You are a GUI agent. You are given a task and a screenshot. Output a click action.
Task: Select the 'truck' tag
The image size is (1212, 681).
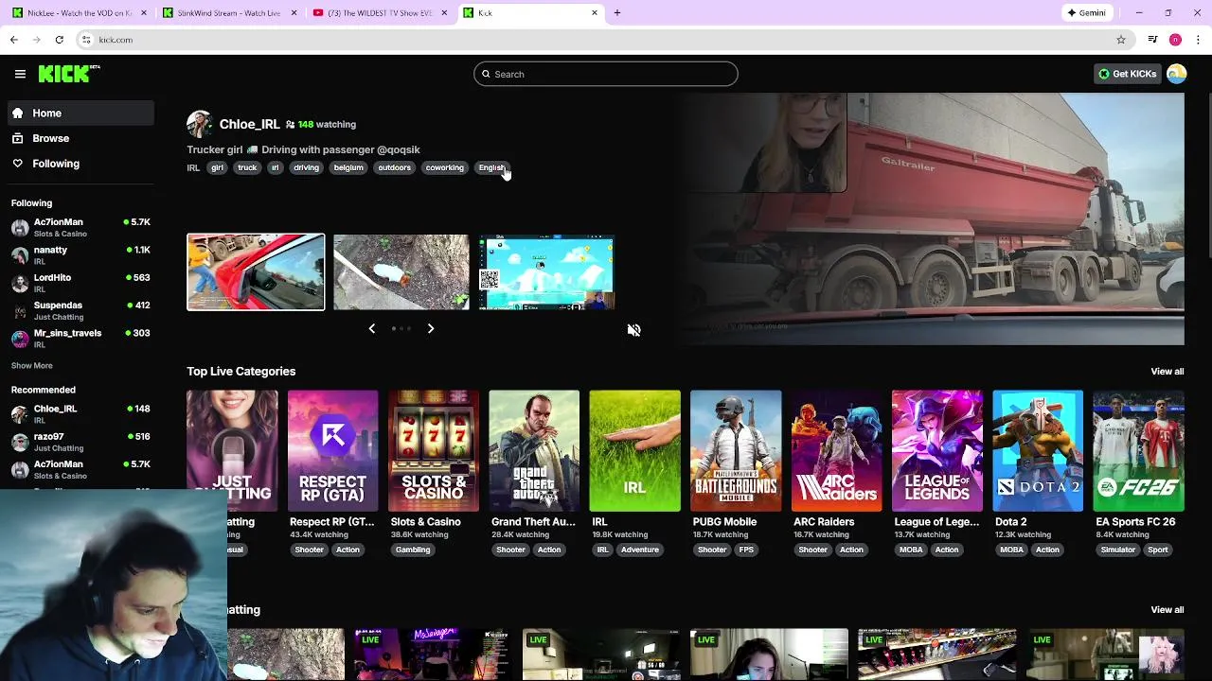click(x=247, y=167)
